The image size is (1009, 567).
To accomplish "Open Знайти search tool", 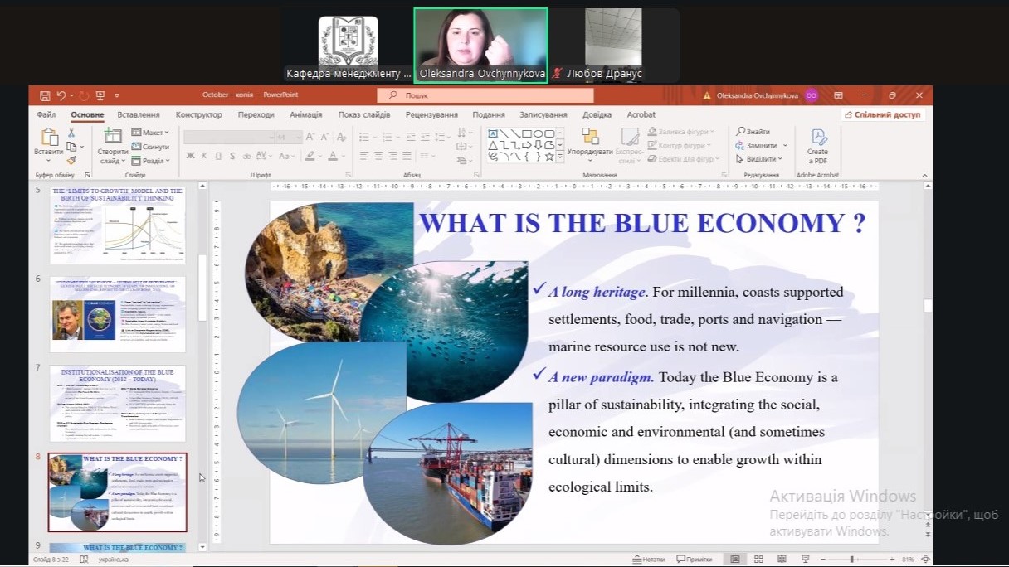I will [753, 132].
